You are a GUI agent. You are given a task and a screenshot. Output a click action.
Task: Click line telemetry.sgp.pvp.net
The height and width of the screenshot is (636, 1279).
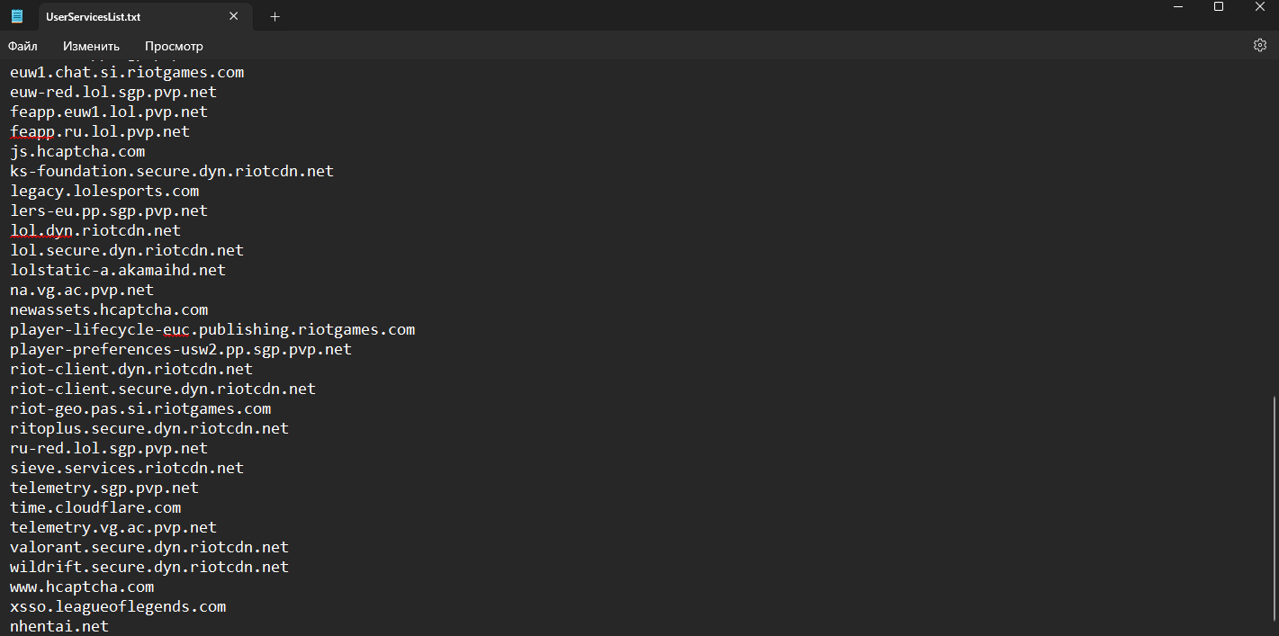104,488
